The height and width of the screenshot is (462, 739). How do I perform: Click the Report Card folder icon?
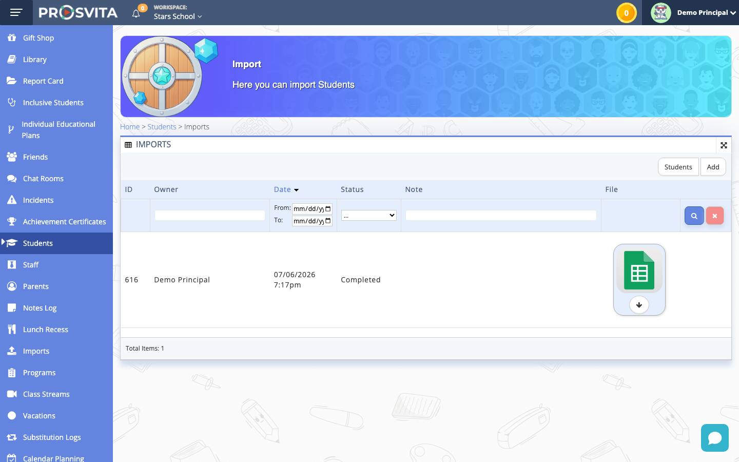click(11, 81)
